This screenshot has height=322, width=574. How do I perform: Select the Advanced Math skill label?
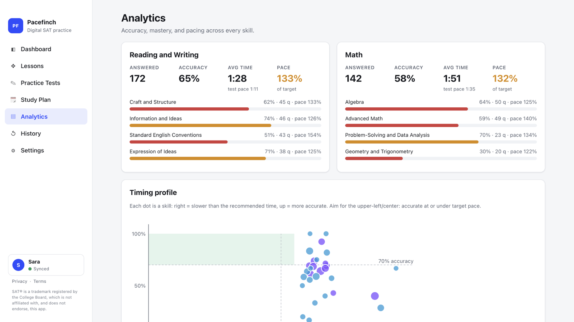coord(364,118)
